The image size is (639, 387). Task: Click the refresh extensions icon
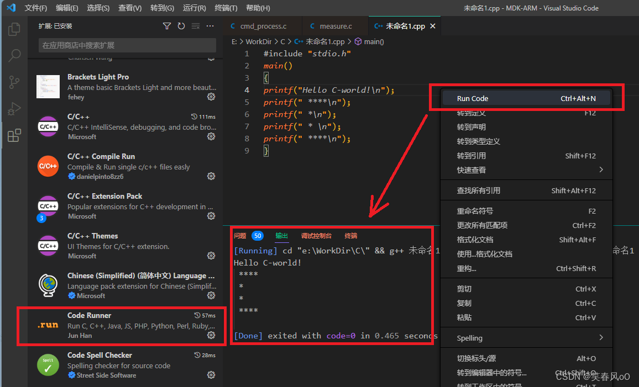[181, 26]
